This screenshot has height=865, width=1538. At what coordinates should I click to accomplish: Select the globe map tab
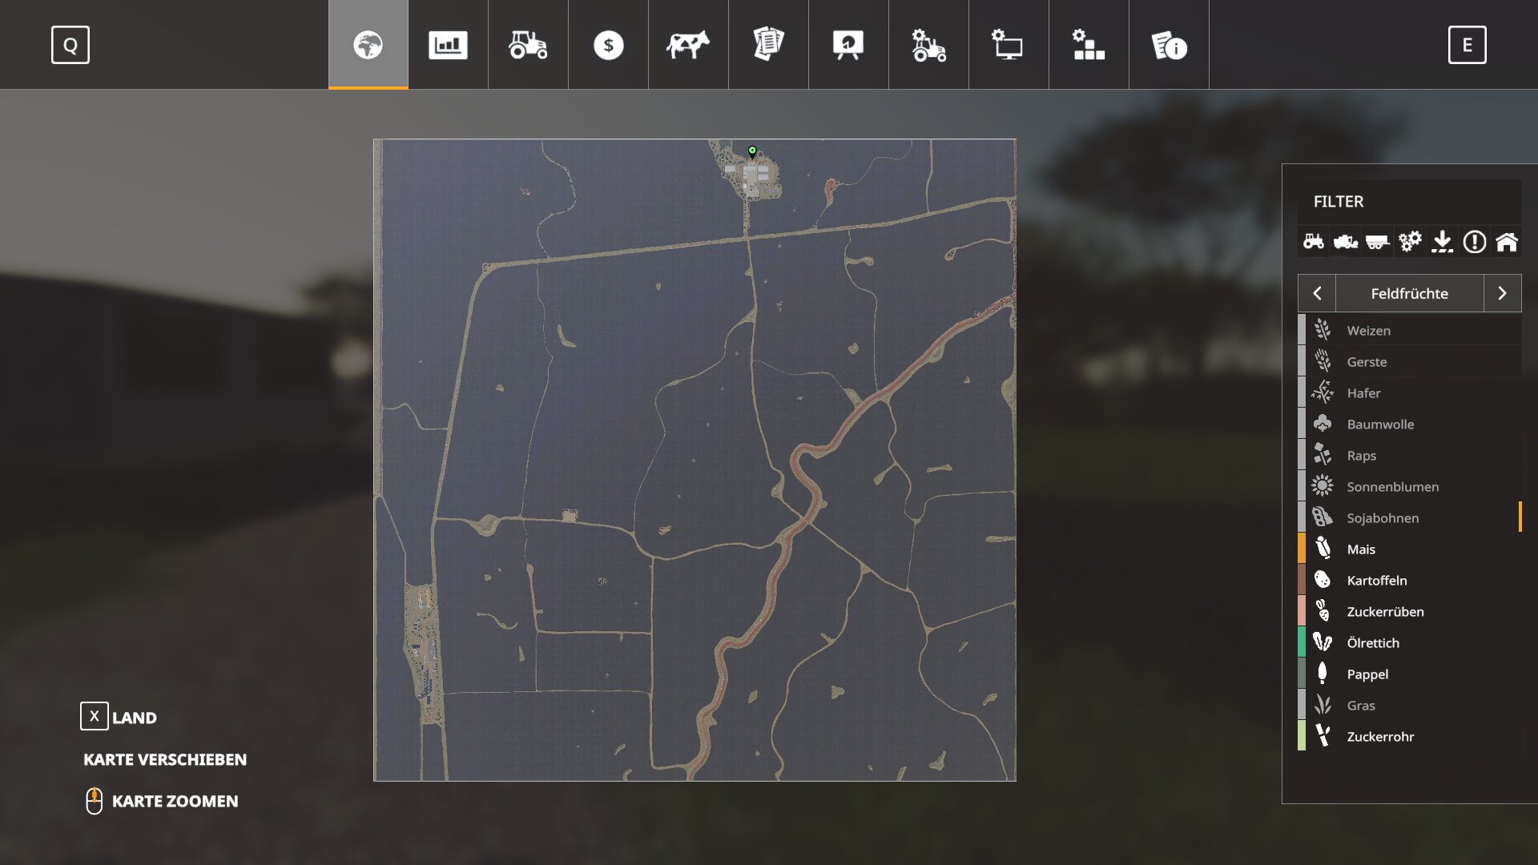pyautogui.click(x=368, y=45)
